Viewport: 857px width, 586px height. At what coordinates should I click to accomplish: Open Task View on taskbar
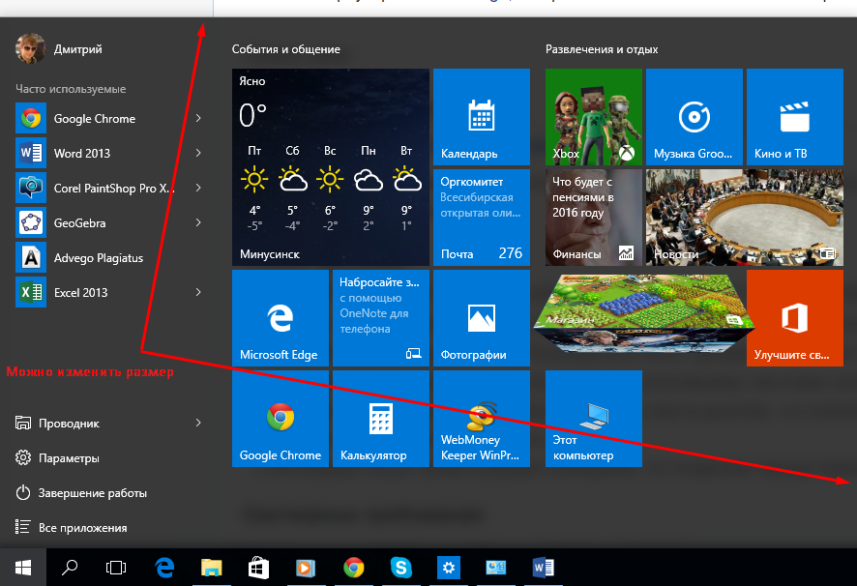click(x=116, y=568)
